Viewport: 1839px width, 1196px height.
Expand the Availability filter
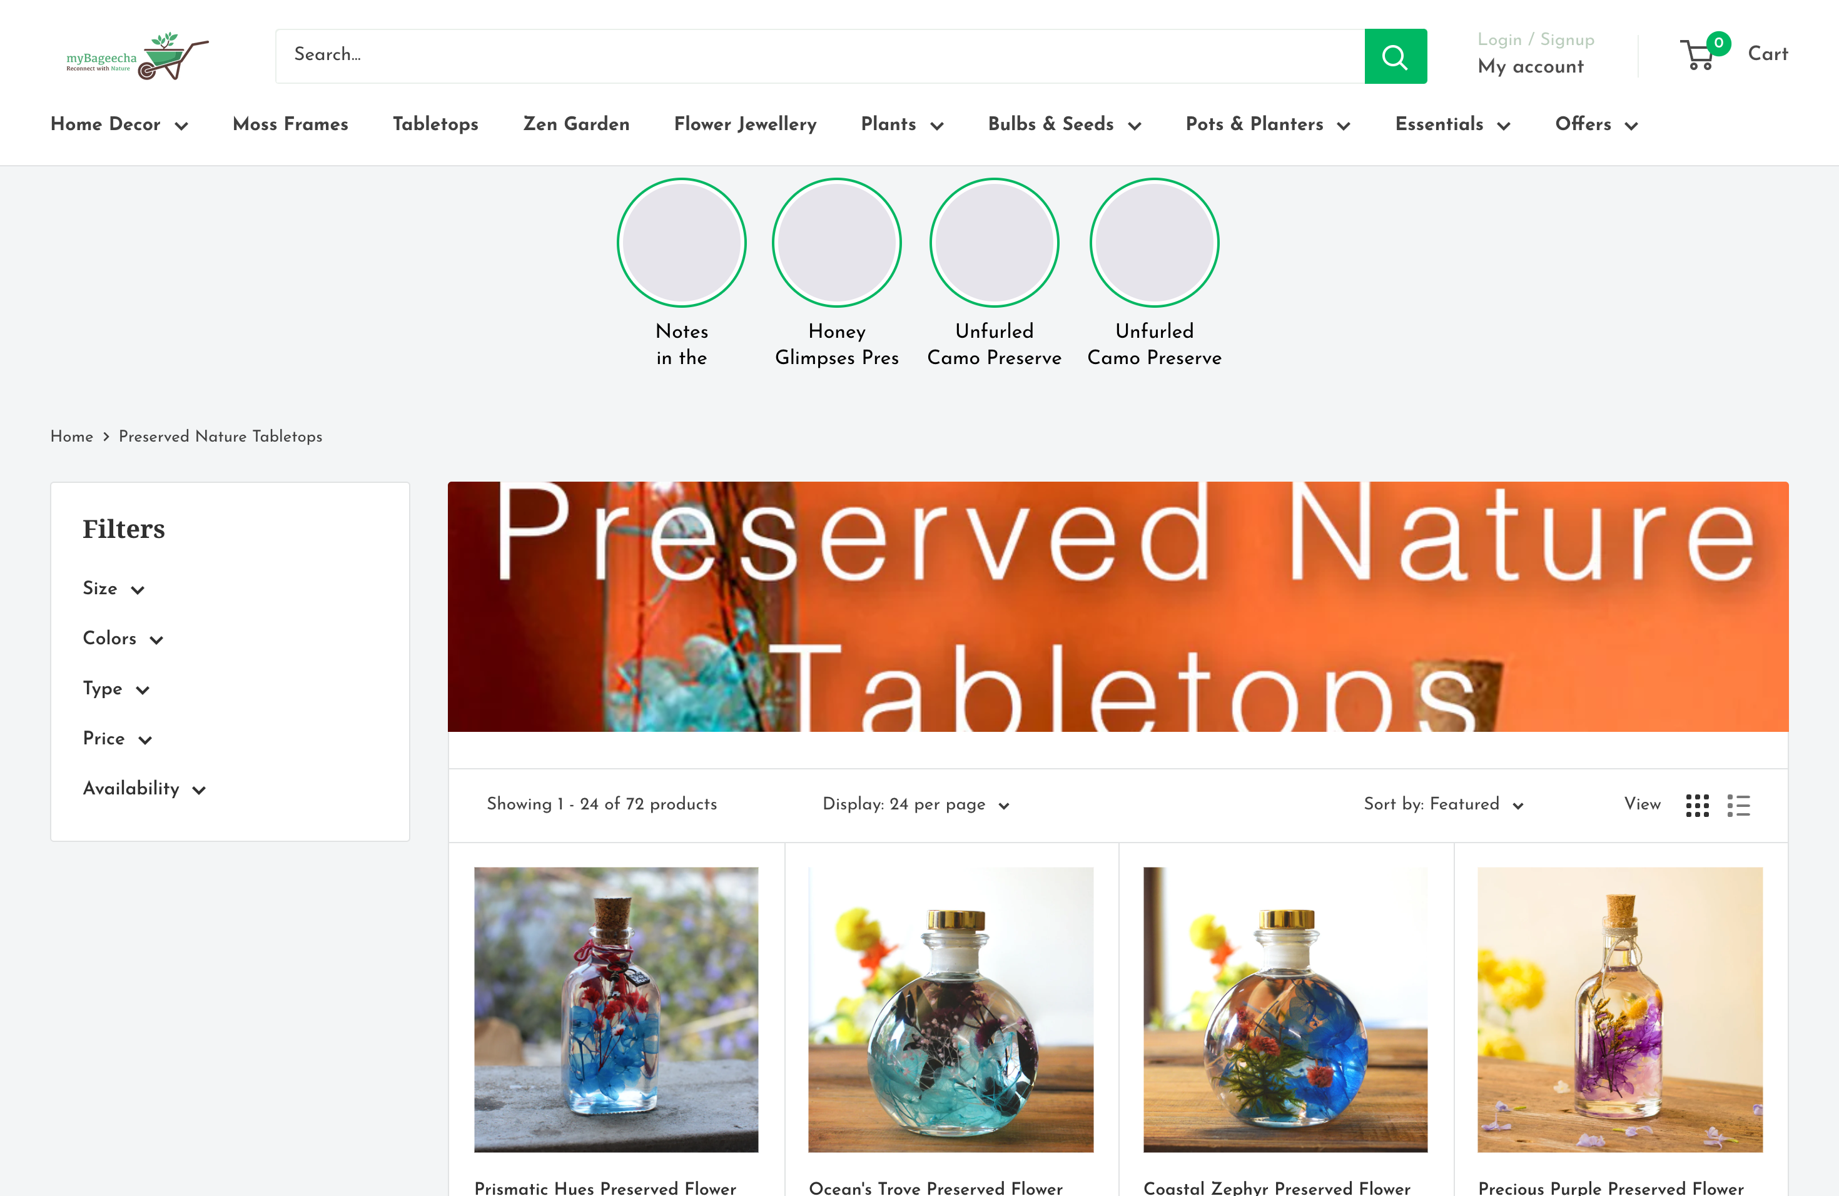(x=144, y=789)
